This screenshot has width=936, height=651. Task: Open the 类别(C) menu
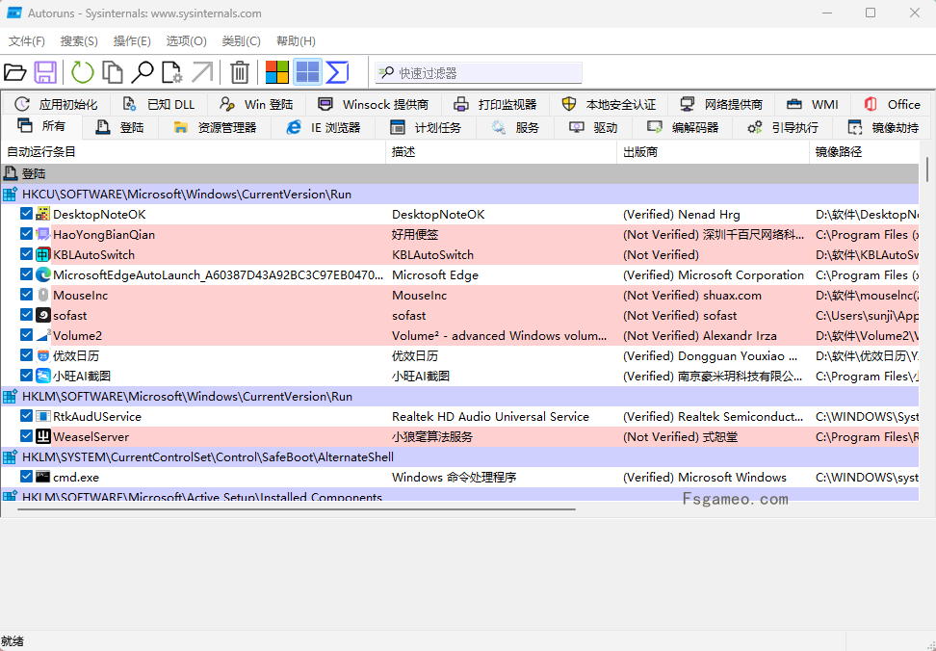tap(241, 41)
